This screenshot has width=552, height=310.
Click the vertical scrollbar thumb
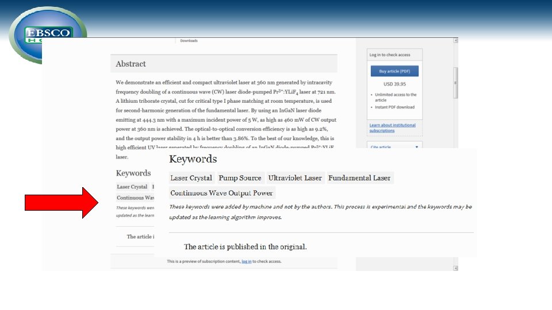click(455, 83)
